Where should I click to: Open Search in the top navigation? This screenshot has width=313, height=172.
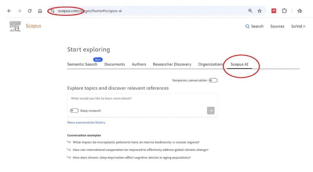tap(254, 26)
